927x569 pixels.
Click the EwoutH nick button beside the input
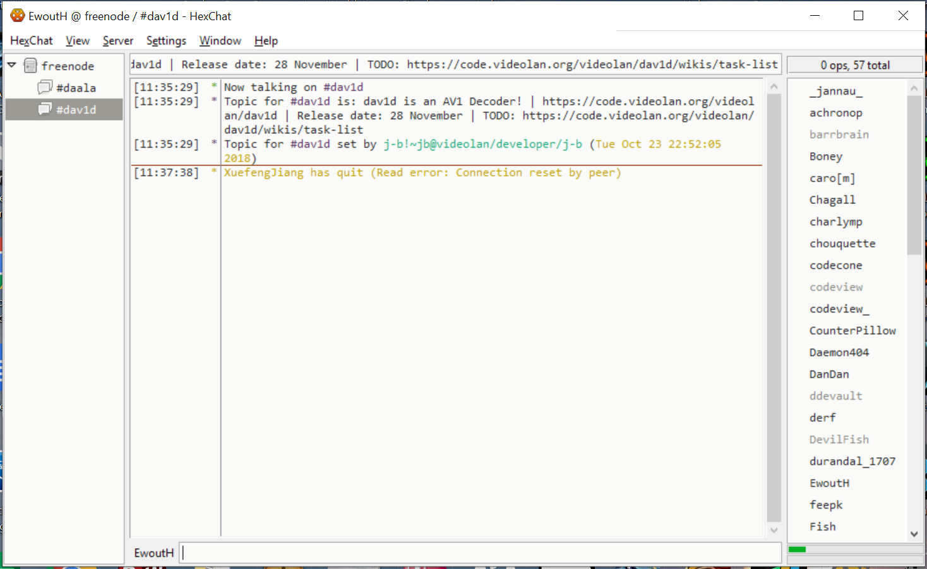[153, 553]
